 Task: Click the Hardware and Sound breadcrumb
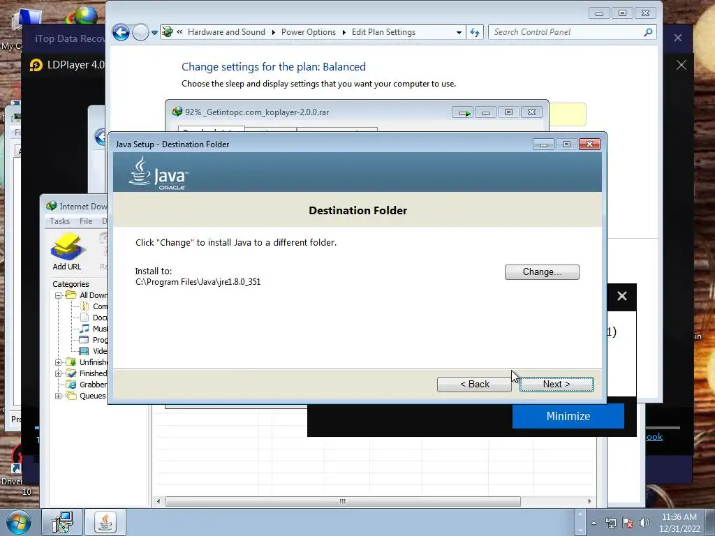coord(226,32)
